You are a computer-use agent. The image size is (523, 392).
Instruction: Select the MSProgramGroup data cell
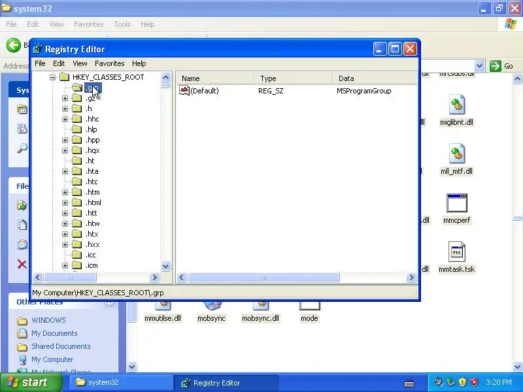coord(364,91)
